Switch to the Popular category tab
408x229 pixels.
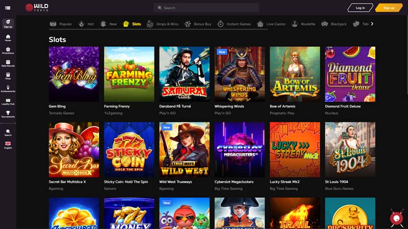point(61,24)
